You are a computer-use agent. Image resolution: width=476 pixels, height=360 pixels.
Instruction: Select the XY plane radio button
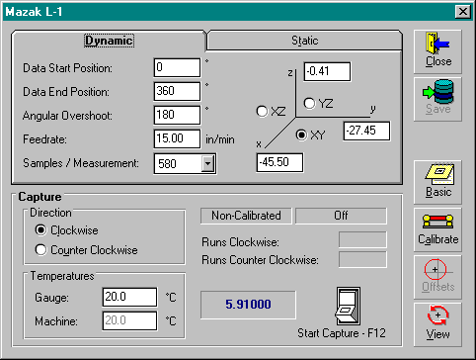(301, 135)
